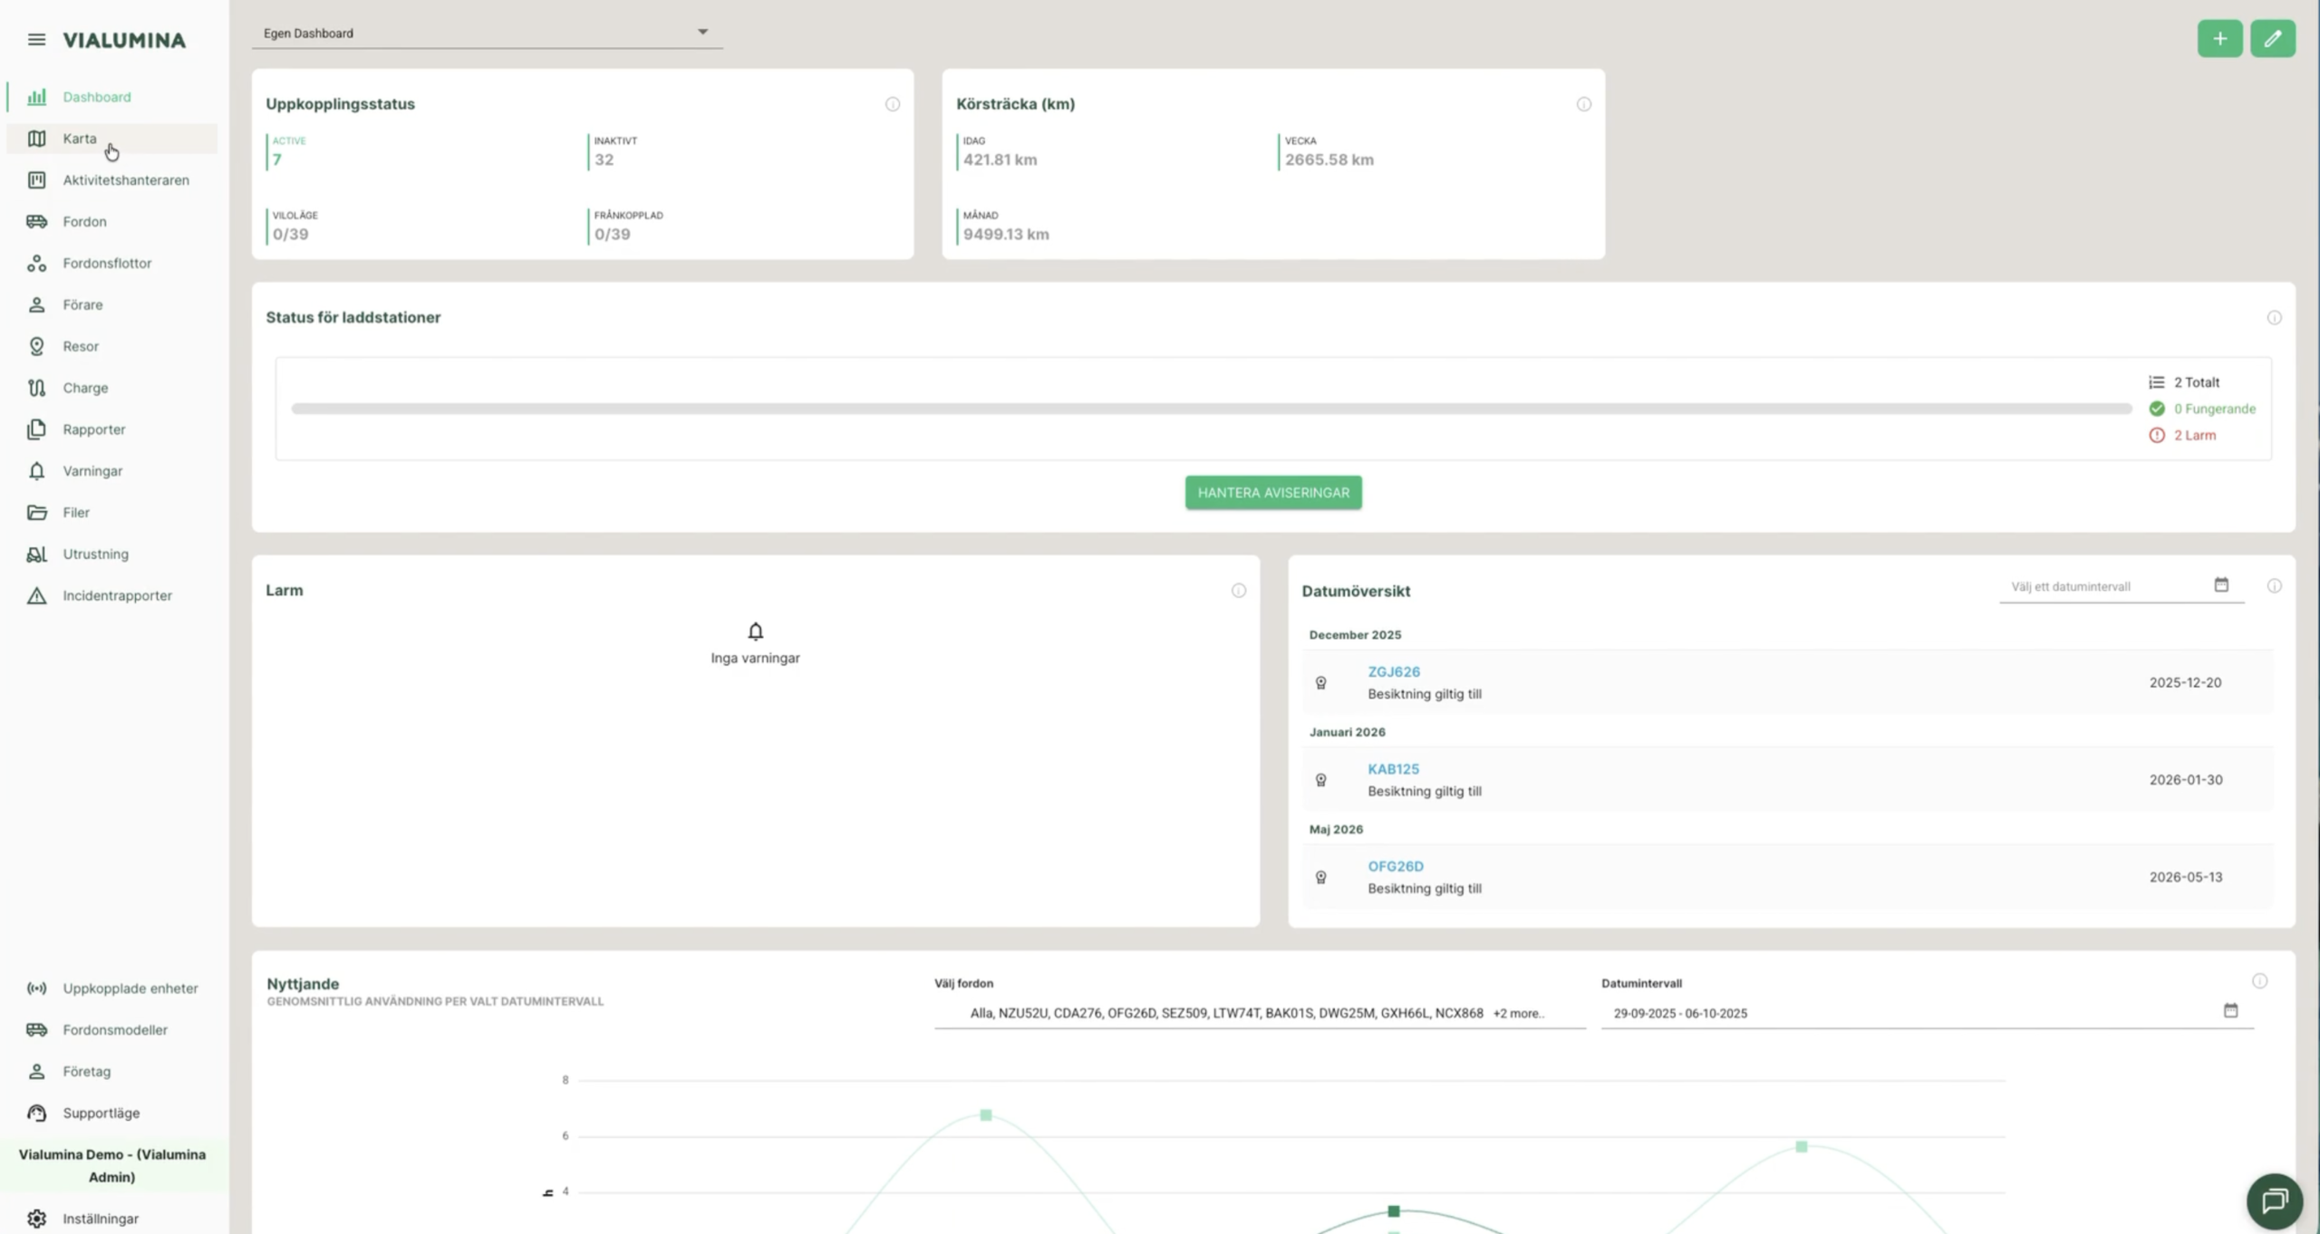Screen dimensions: 2320x1234
Task: Click the Vialumina Demo company label
Action: 112,1166
